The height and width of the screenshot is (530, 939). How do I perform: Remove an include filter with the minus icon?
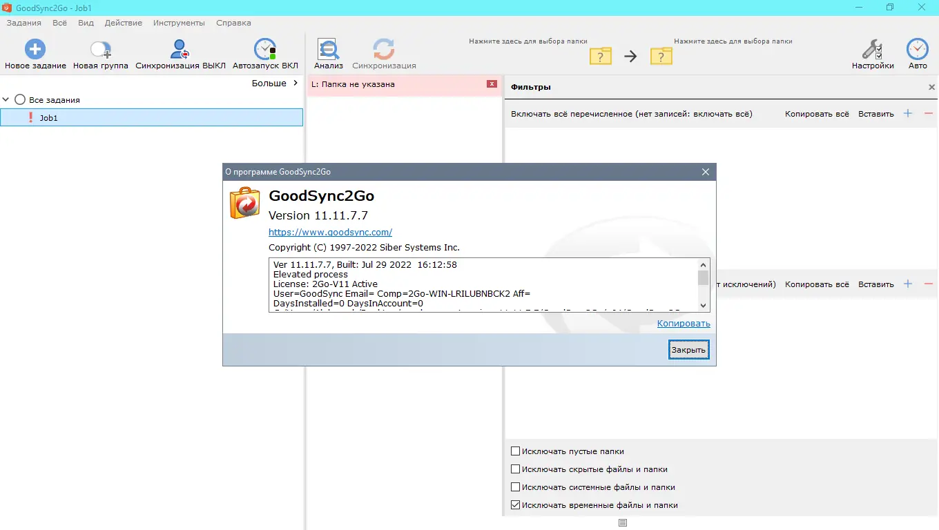click(x=929, y=113)
